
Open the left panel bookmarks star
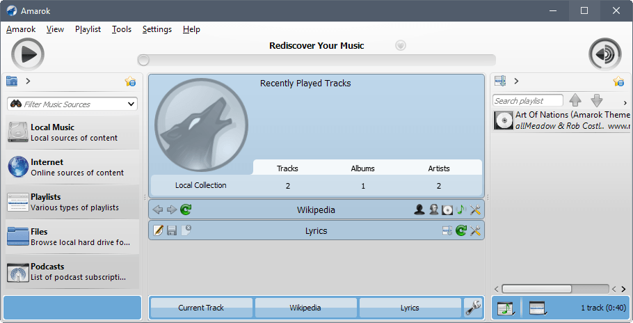click(130, 81)
